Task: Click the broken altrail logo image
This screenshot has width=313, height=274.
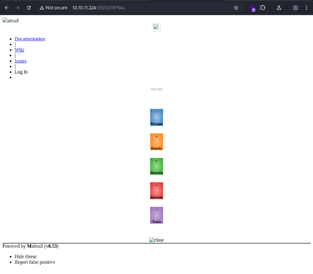Action: [x=11, y=21]
